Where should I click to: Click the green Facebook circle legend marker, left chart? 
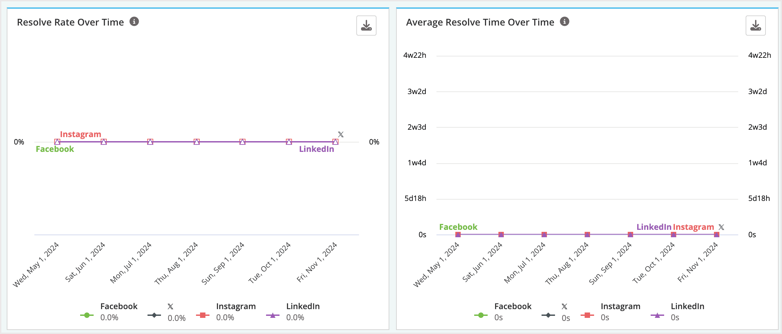(87, 315)
